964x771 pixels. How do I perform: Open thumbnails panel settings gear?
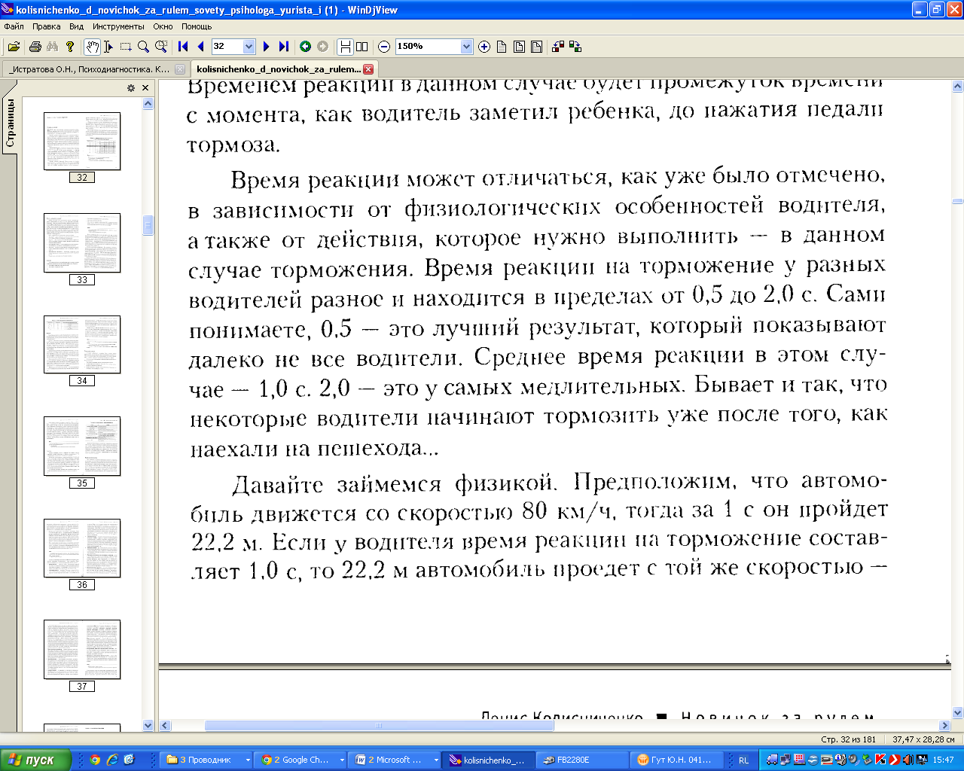(131, 88)
